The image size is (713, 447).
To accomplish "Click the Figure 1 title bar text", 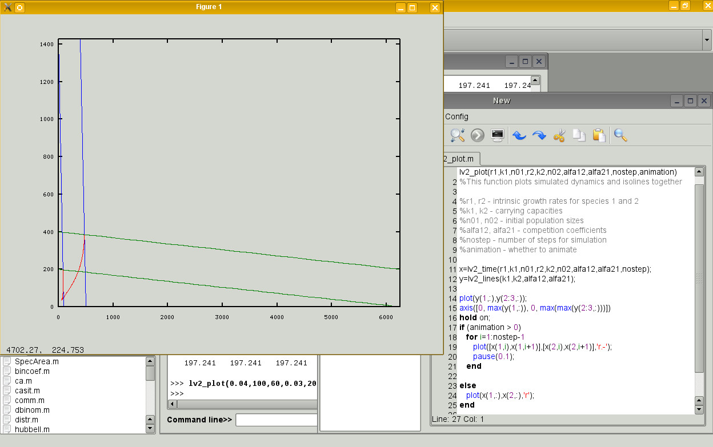I will [x=209, y=7].
